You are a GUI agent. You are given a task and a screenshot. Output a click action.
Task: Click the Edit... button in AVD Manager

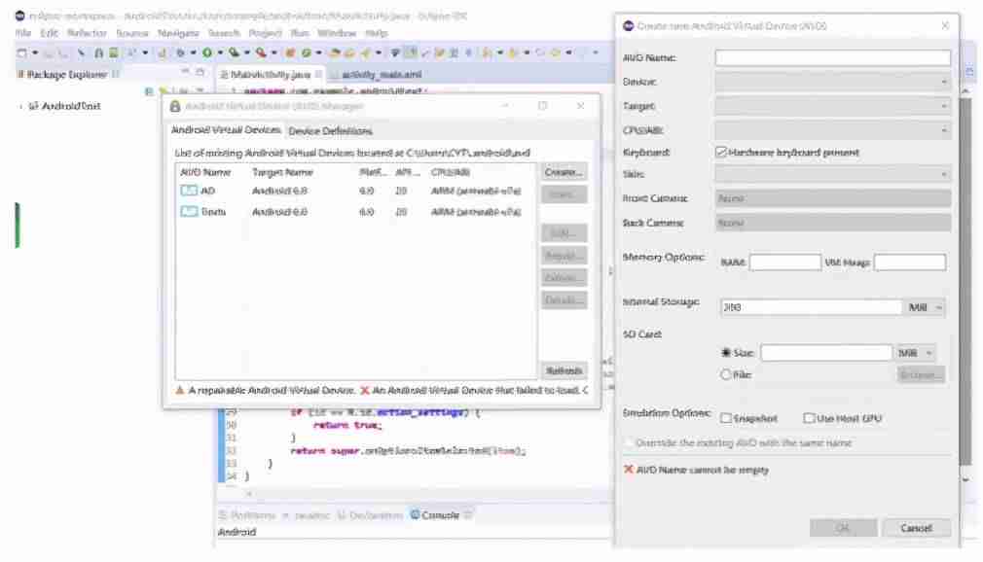click(x=563, y=233)
